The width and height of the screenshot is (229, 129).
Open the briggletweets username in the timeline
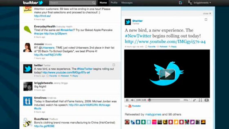click(44, 83)
